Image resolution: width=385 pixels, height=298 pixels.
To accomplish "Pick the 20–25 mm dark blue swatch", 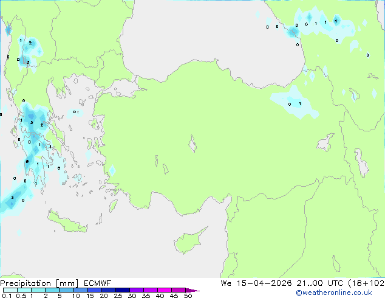I will tap(109, 290).
